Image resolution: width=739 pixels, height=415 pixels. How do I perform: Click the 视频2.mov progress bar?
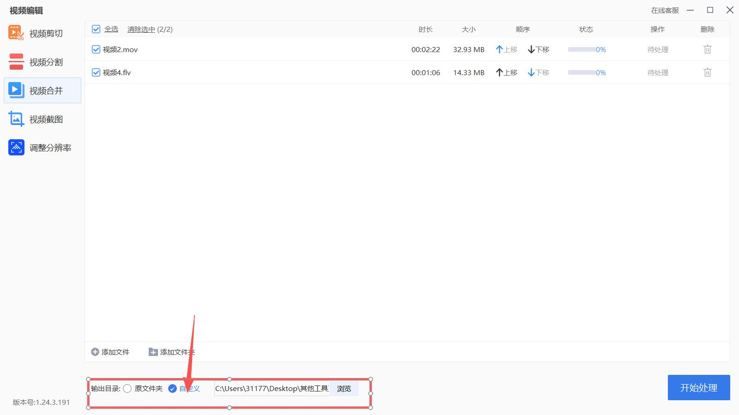[x=582, y=49]
